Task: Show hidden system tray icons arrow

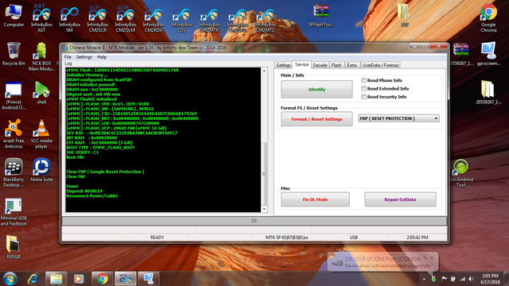Action: [424, 279]
